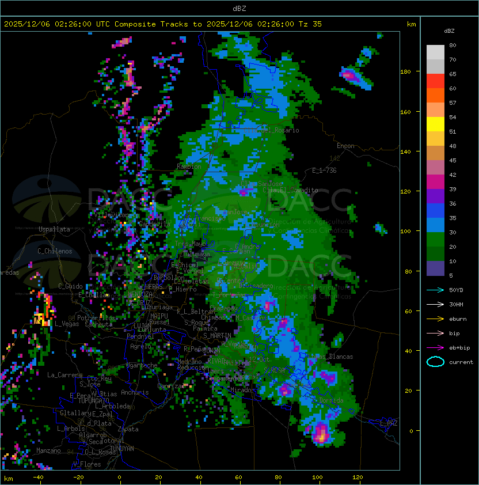The width and height of the screenshot is (479, 485).
Task: Click the 'Tres_Mayo' map label
Action: tap(191, 244)
